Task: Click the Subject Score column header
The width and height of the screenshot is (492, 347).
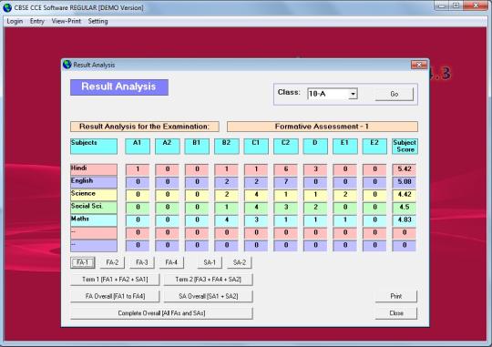Action: [x=405, y=147]
